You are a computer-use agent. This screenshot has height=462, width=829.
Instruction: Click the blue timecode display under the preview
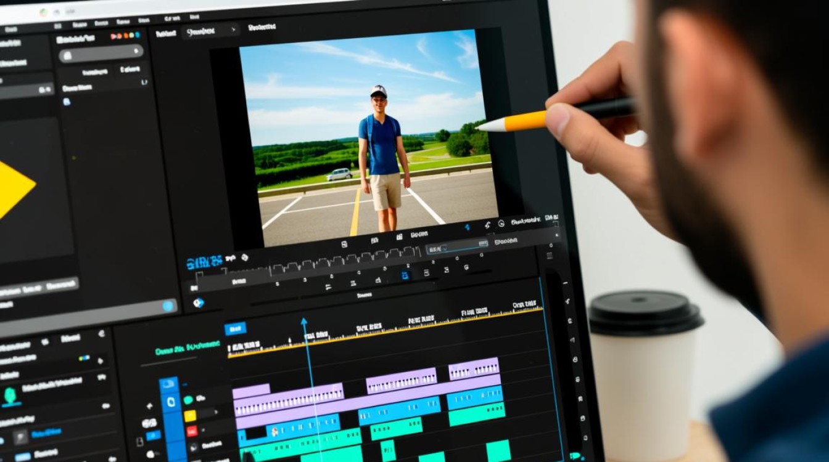click(x=204, y=262)
